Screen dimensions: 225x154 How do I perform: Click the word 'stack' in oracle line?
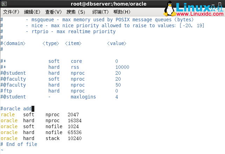point(53,138)
